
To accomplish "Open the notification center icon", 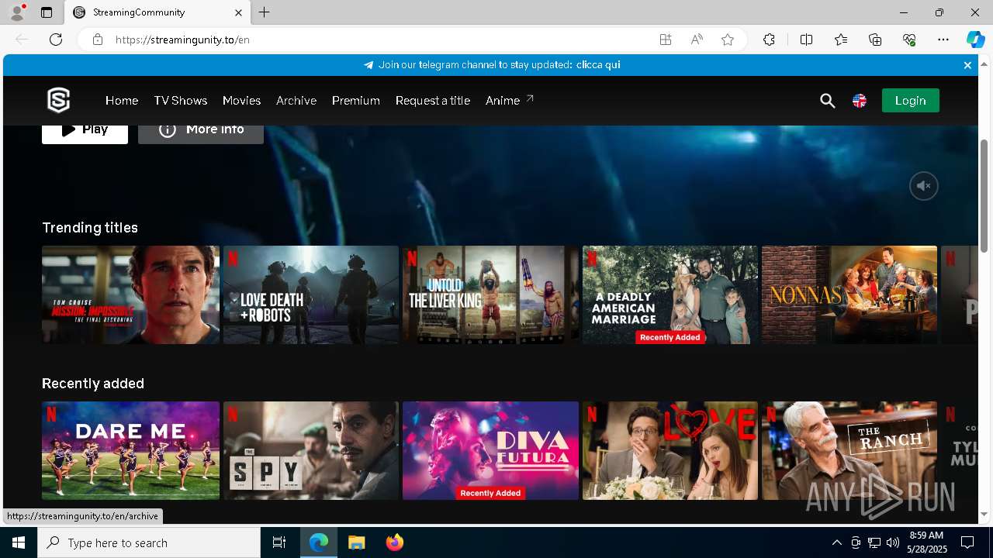I will pos(967,542).
